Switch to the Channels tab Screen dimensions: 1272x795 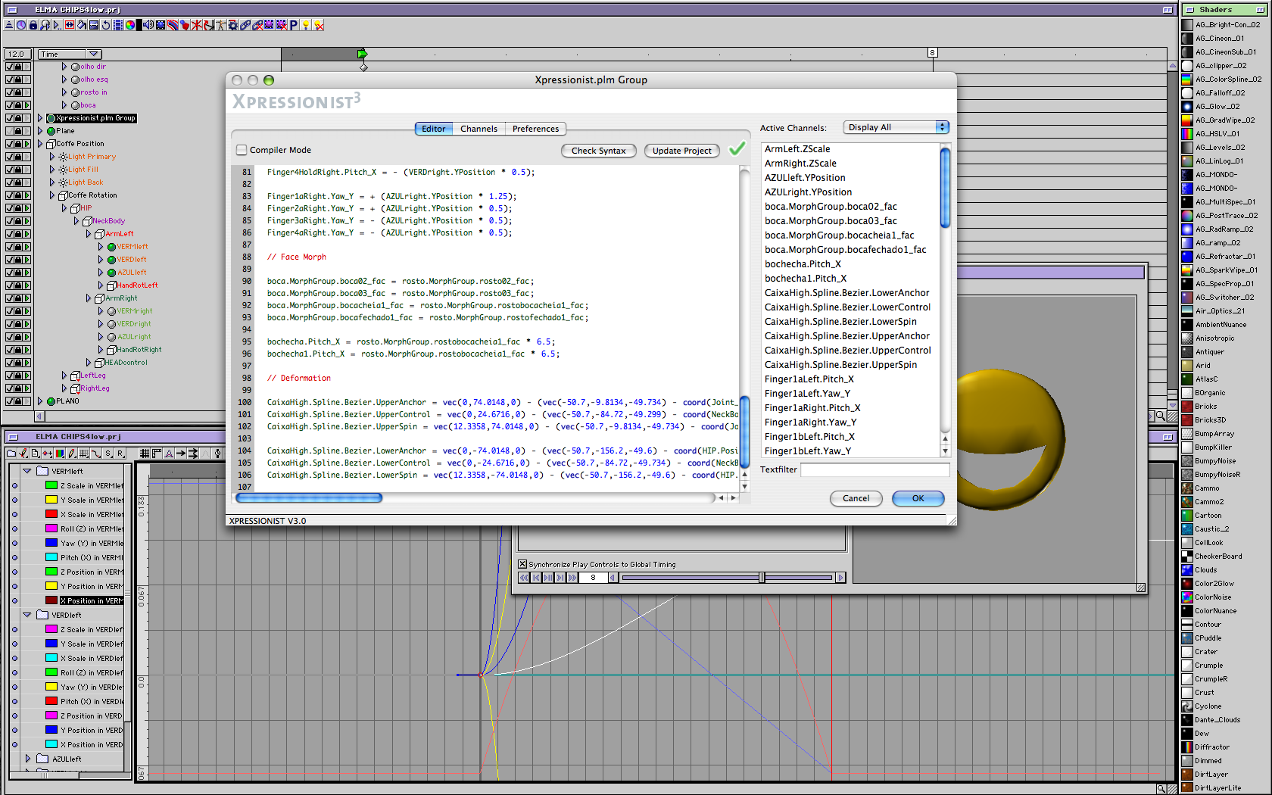pyautogui.click(x=479, y=129)
